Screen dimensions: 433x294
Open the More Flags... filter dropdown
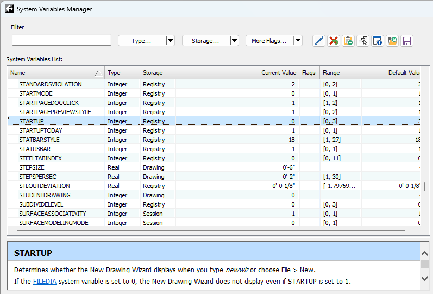274,41
